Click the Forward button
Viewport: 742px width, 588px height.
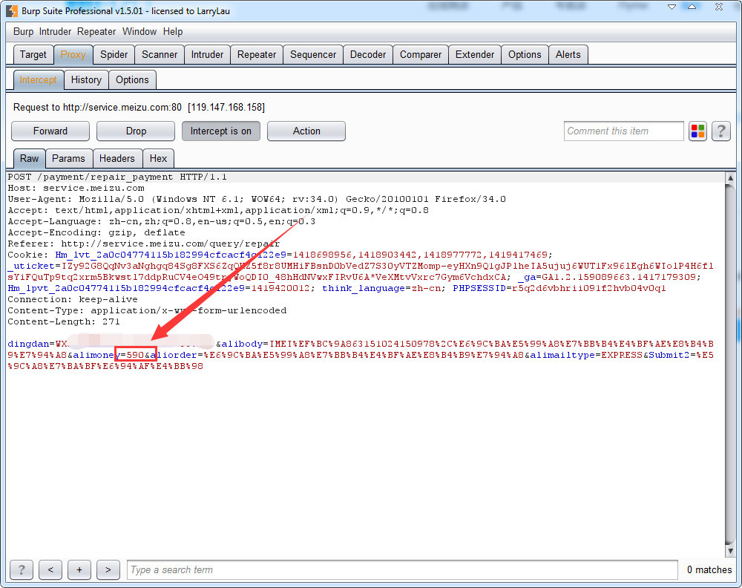coord(50,131)
